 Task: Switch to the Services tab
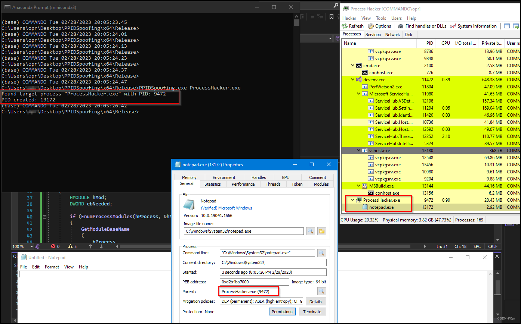coord(373,35)
